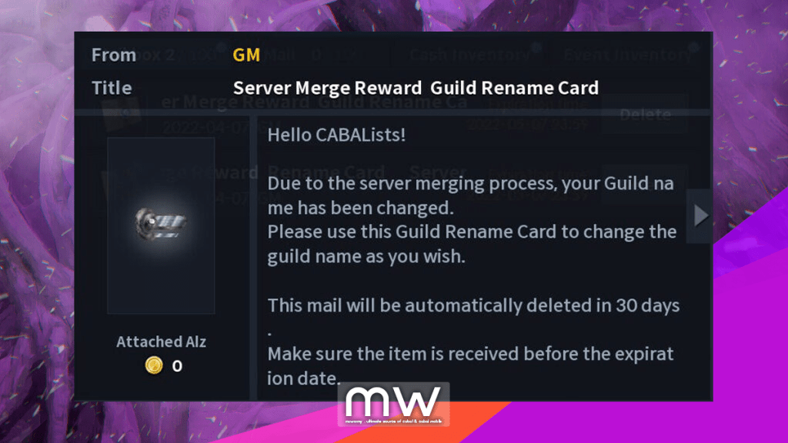Click the Hello CABALists! greeting line
This screenshot has height=443, width=788.
[x=336, y=135]
